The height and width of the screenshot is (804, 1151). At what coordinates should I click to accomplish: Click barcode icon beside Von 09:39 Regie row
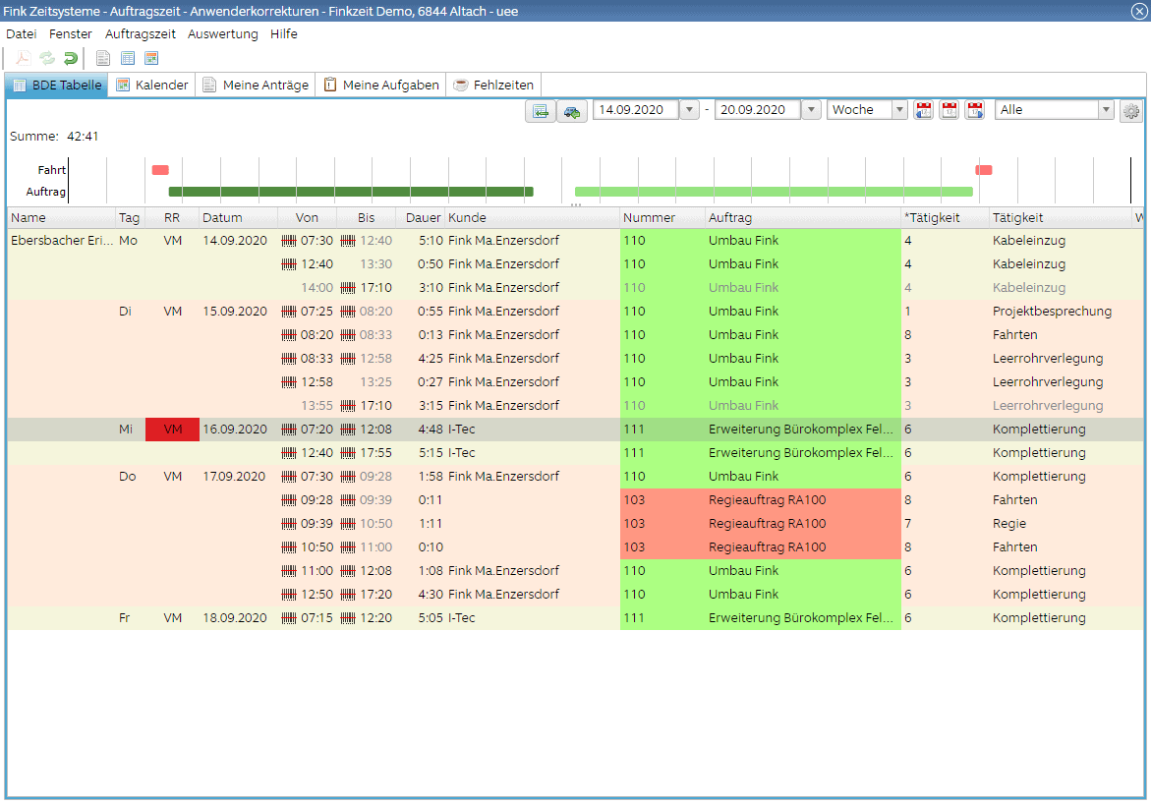pyautogui.click(x=289, y=524)
